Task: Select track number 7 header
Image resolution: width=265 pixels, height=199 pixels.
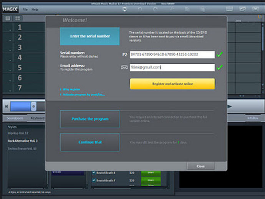Action: [x=20, y=88]
